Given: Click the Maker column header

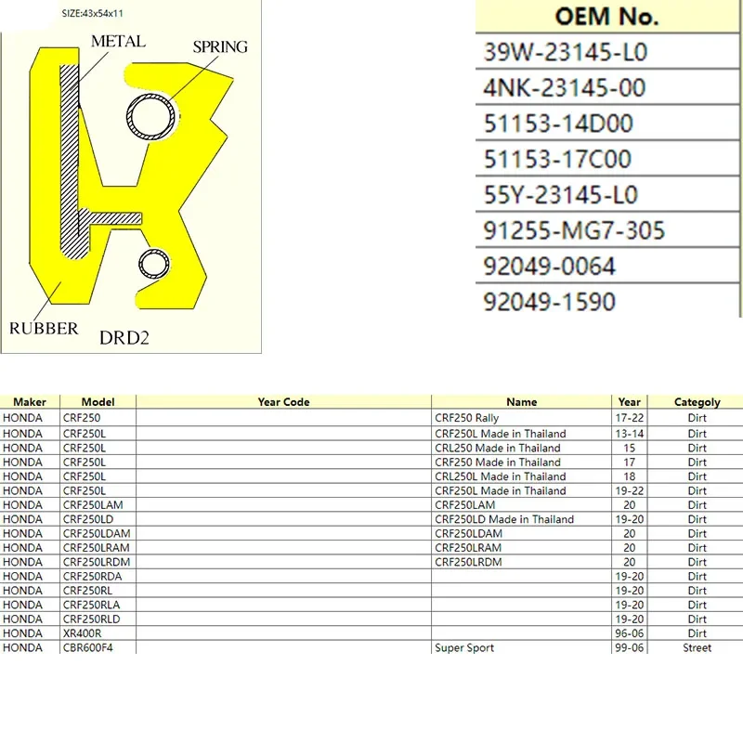Looking at the screenshot, I should 30,402.
